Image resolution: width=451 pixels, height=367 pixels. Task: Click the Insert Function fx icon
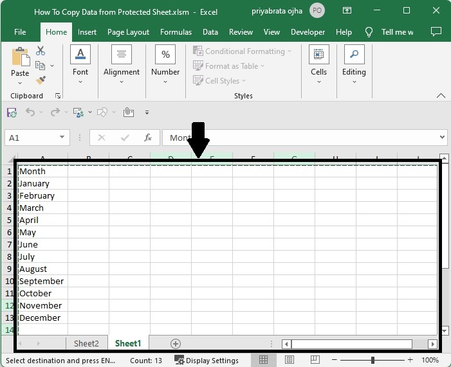[x=148, y=138]
